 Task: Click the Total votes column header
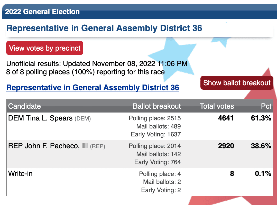217,106
